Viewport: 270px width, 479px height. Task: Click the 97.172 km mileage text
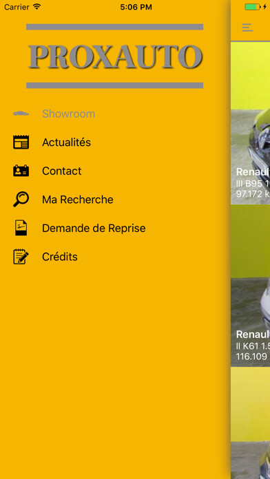[x=253, y=193]
